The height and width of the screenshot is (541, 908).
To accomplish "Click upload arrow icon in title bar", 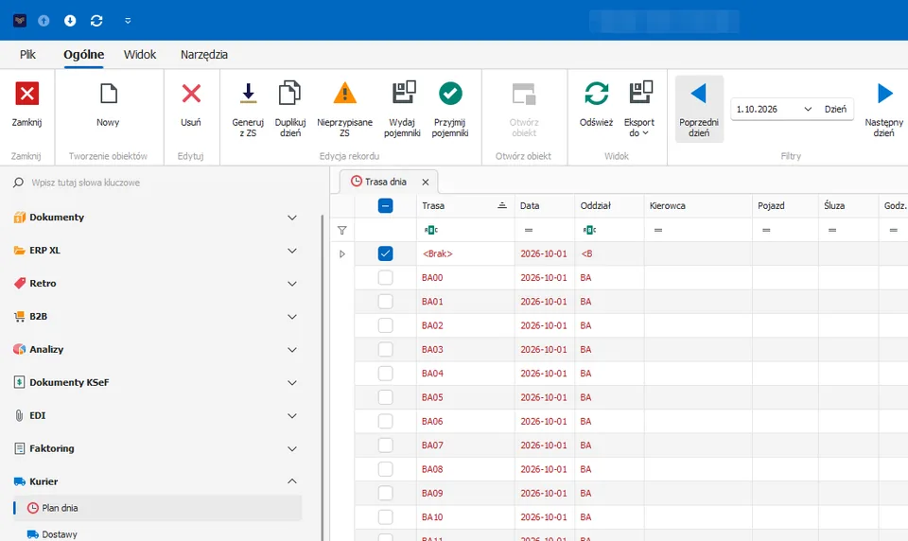I will pos(44,20).
